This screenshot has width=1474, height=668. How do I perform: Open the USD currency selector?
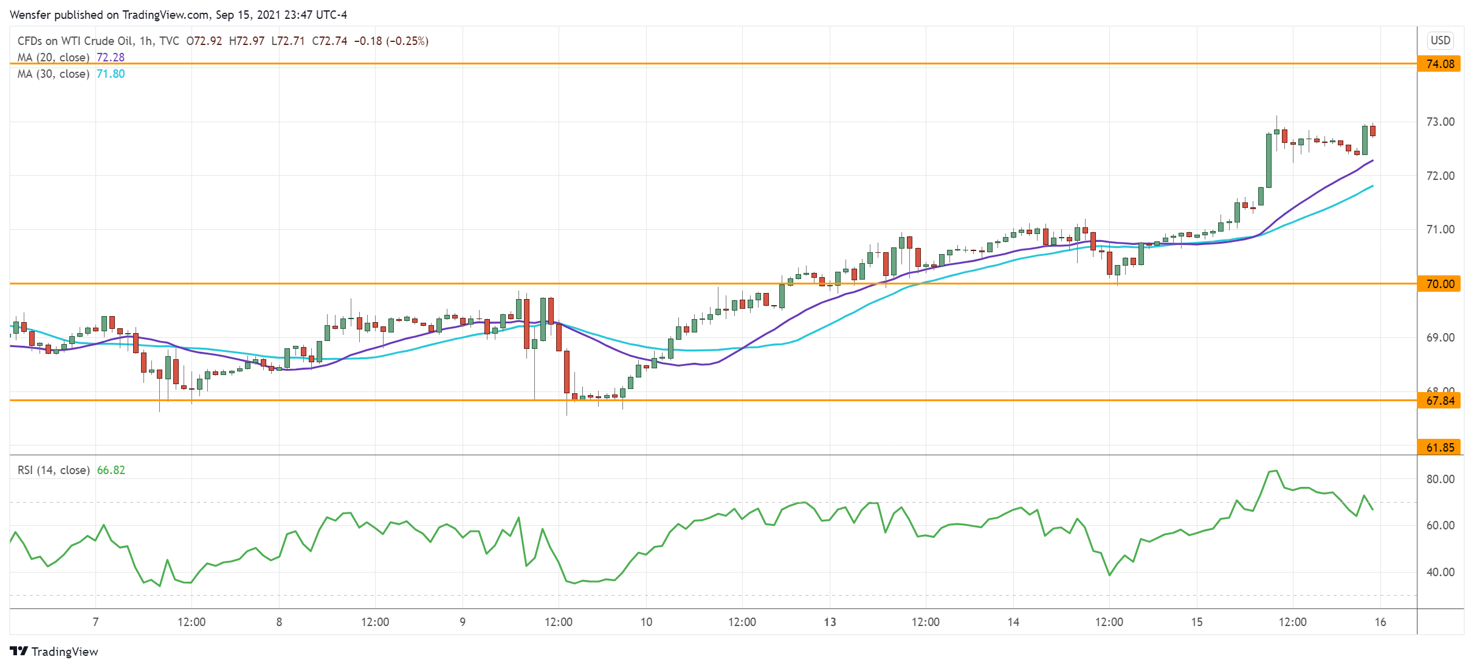coord(1440,40)
